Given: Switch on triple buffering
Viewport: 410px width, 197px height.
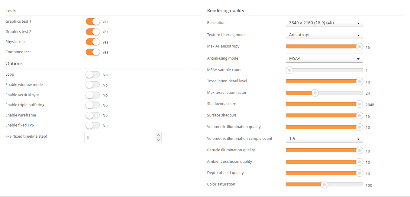Looking at the screenshot, I should click(x=92, y=105).
